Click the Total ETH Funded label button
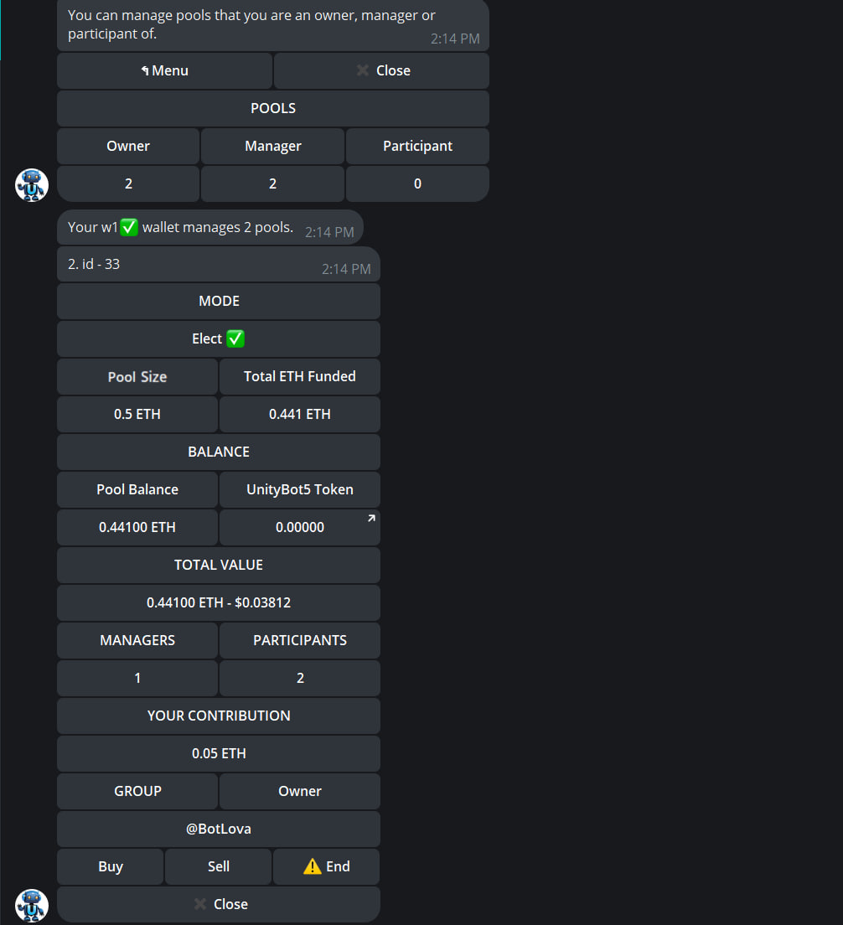The height and width of the screenshot is (925, 843). click(300, 377)
